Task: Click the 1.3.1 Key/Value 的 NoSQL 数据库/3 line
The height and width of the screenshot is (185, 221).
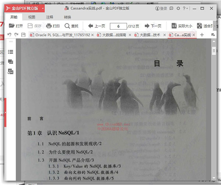Action: click(x=85, y=166)
